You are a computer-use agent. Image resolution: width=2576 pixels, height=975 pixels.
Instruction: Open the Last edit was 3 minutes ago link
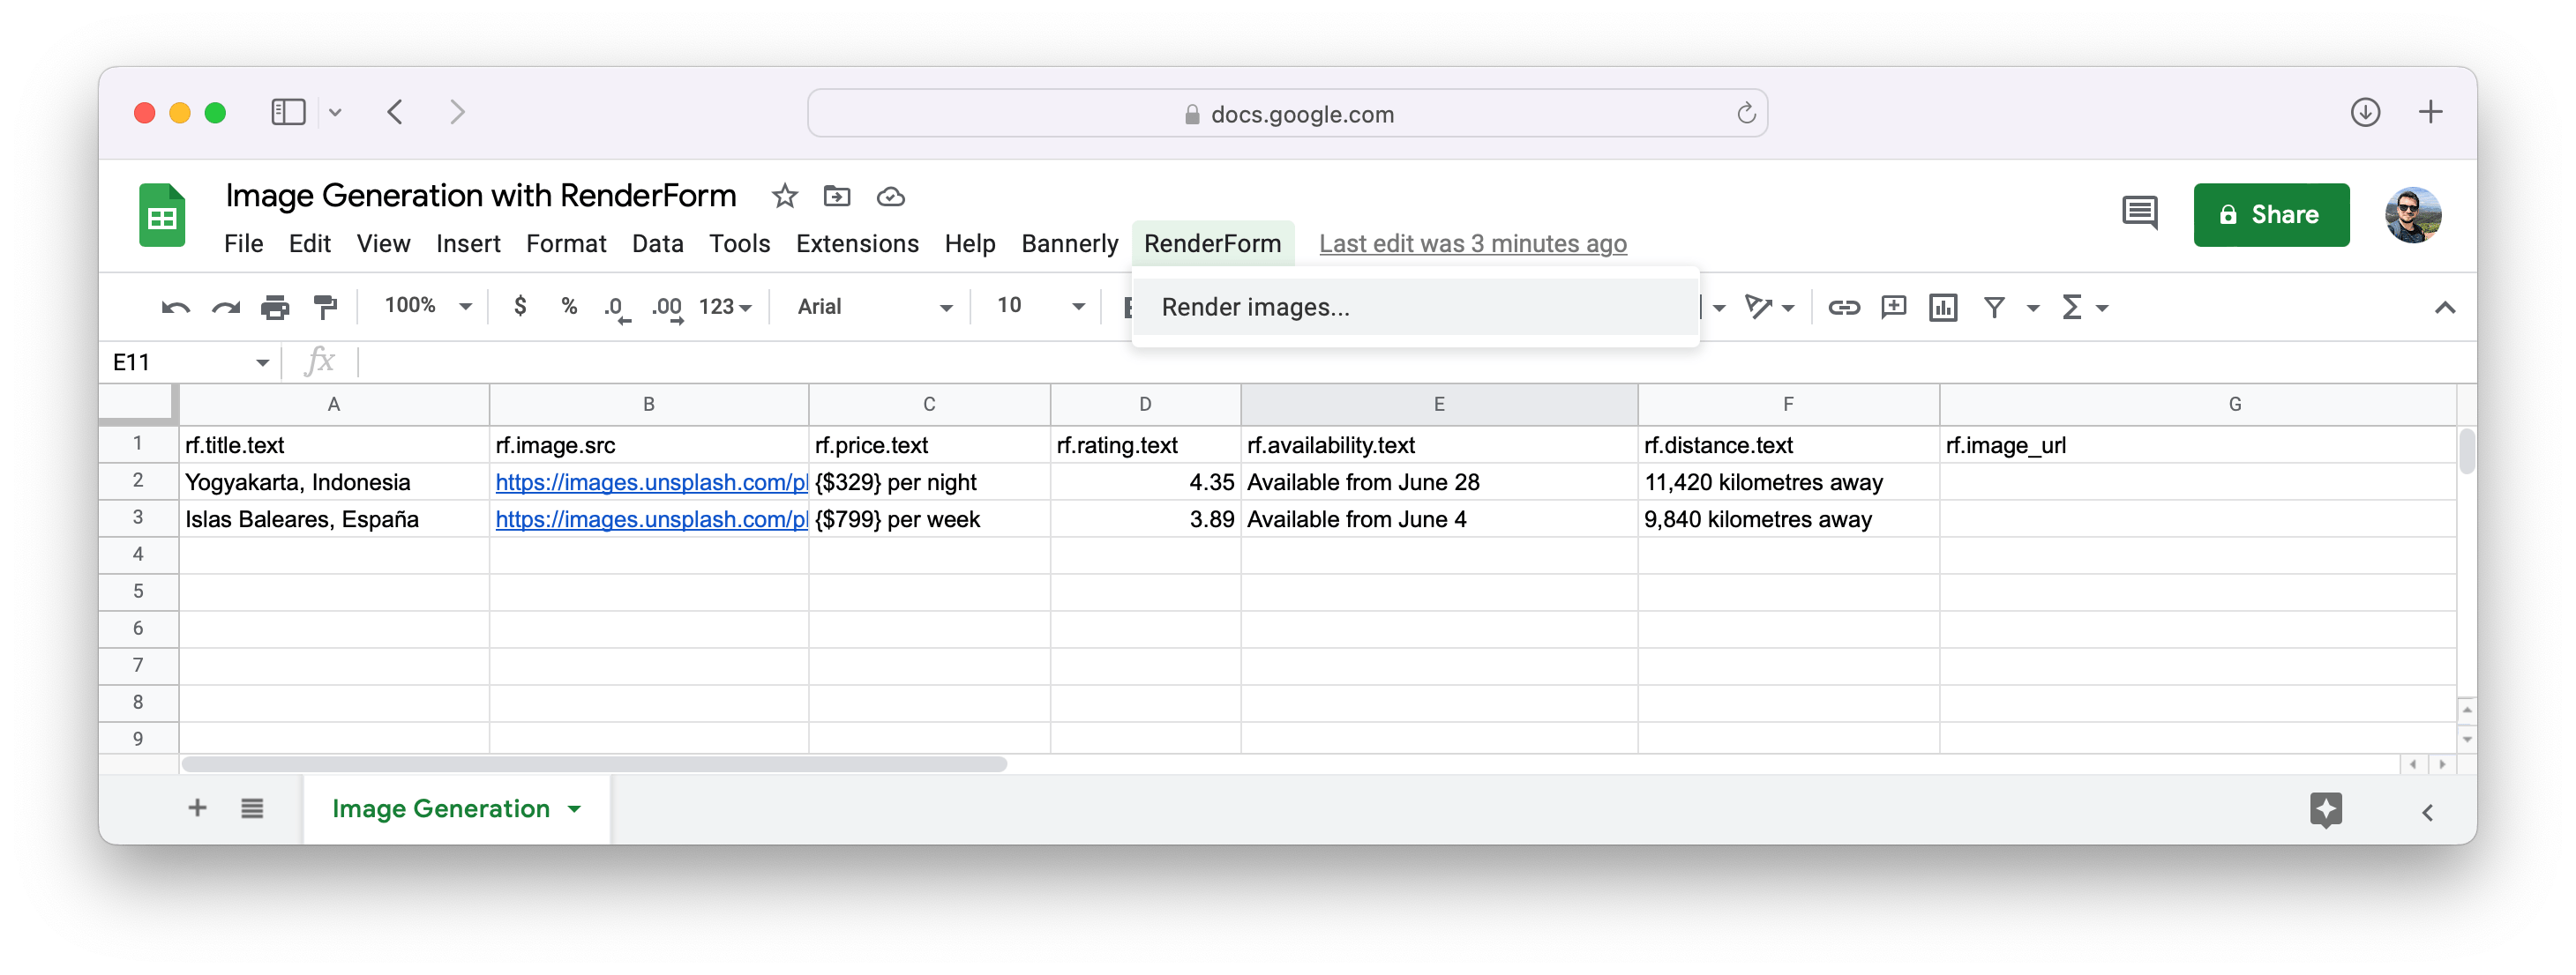click(1472, 243)
